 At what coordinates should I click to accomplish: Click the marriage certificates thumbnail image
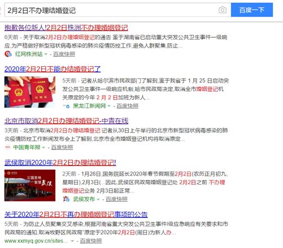pyautogui.click(x=30, y=92)
